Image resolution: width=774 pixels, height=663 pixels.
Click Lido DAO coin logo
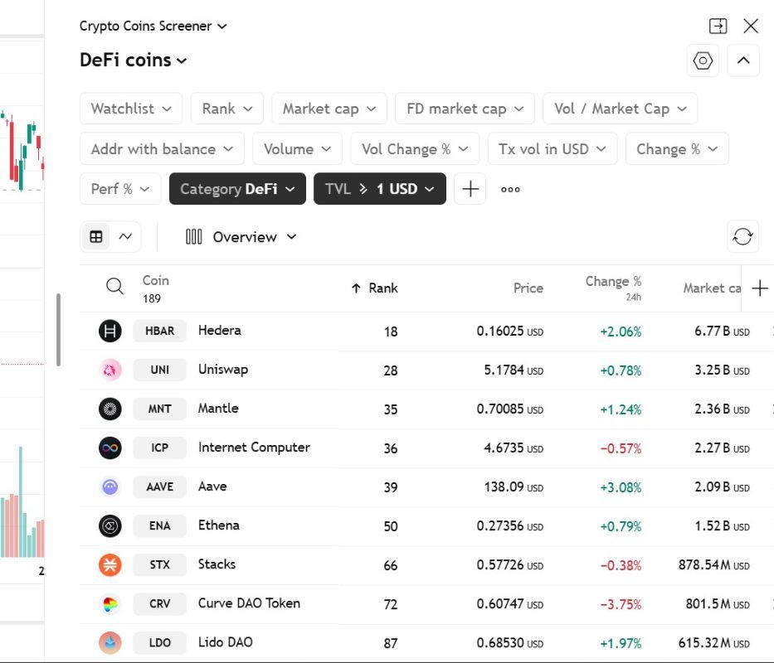[x=110, y=643]
